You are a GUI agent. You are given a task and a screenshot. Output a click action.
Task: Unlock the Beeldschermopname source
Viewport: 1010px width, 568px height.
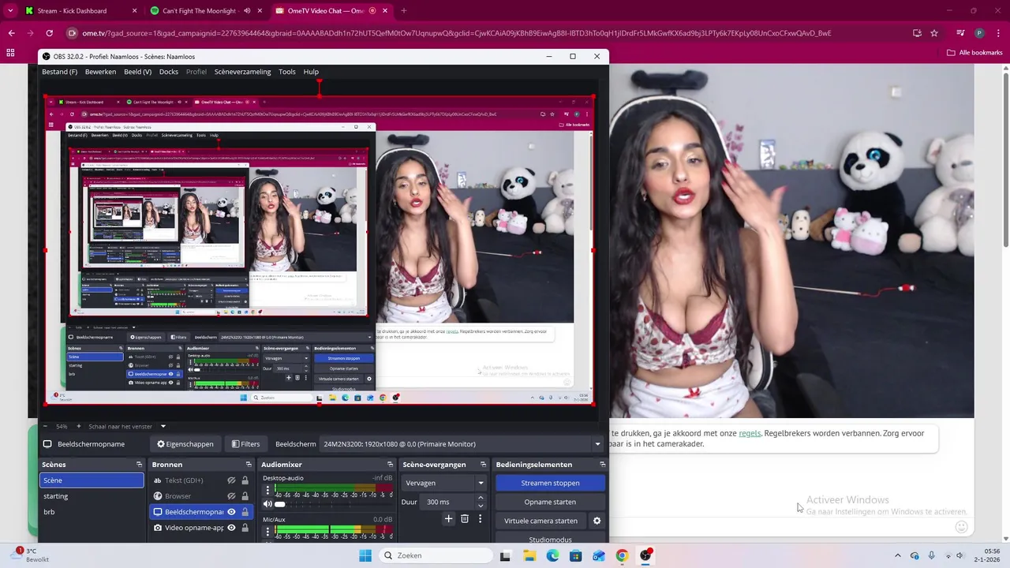pyautogui.click(x=245, y=512)
